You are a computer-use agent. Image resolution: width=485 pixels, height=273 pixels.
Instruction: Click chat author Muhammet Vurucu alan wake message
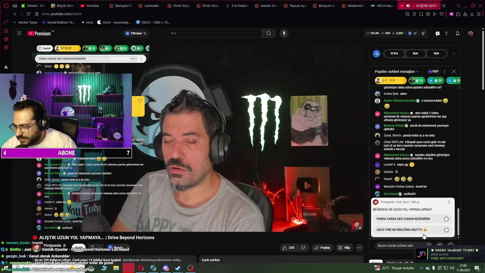pyautogui.click(x=396, y=113)
